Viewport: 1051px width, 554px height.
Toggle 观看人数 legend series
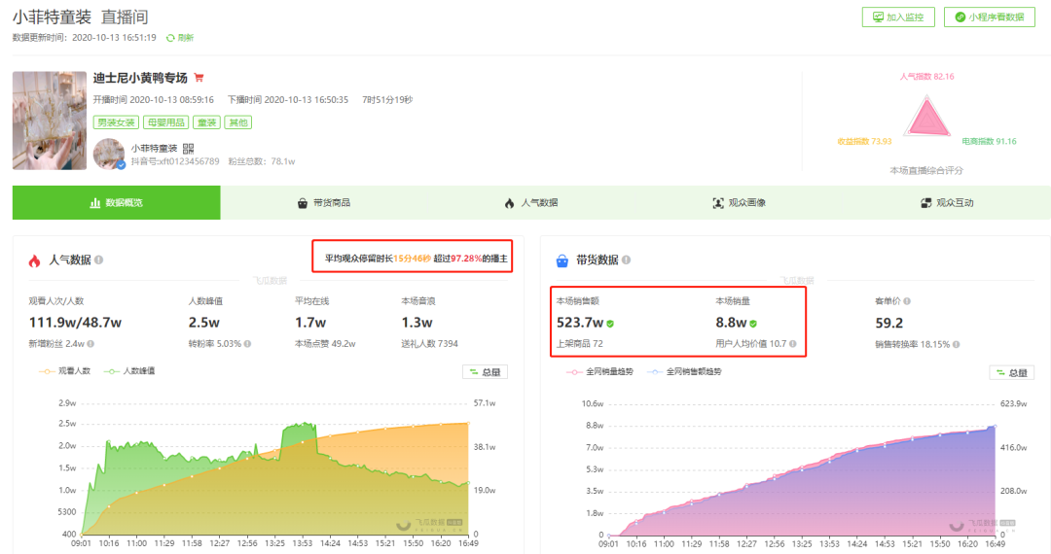point(65,370)
